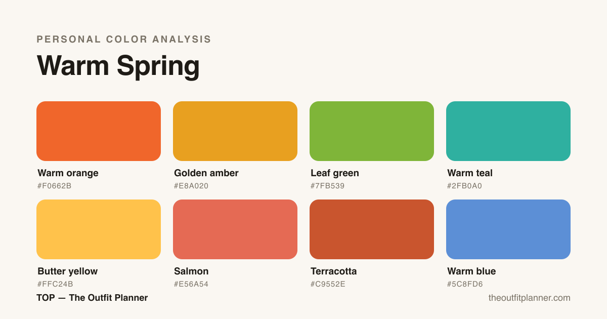Click the Butter yellow swatch
Screen dimensions: 607x319
(99, 229)
